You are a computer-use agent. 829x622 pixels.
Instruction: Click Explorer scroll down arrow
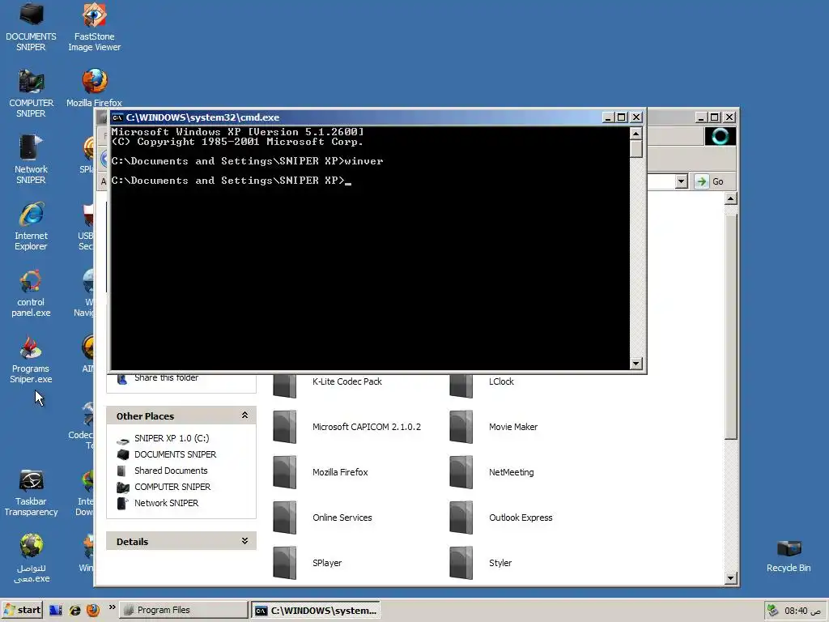[731, 578]
